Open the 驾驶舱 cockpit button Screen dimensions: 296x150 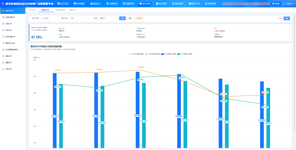tap(276, 4)
